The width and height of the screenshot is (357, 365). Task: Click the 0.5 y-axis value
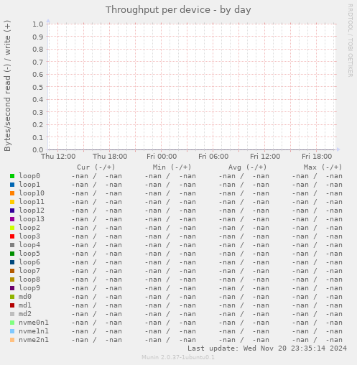[38, 87]
